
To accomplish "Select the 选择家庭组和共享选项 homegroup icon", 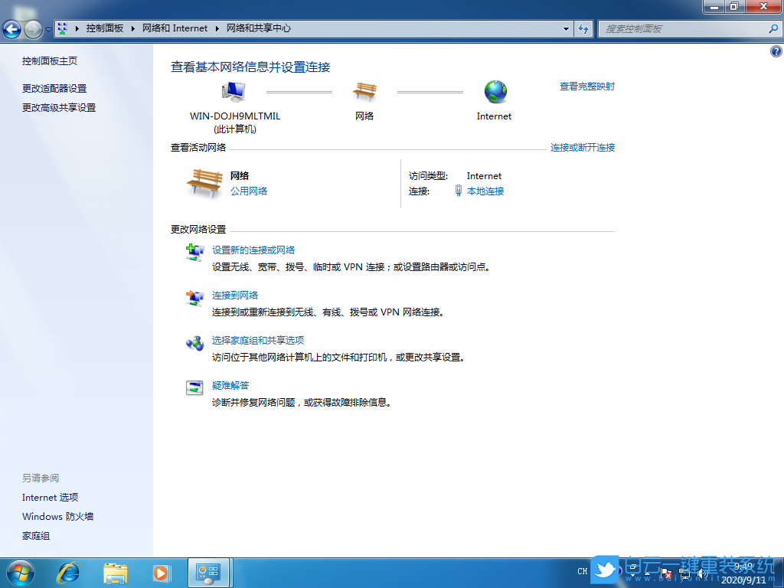I will [x=194, y=344].
